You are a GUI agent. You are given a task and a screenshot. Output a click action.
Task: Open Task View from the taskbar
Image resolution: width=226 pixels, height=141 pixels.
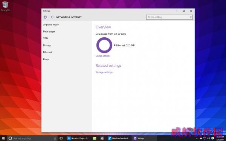[x=61, y=138]
